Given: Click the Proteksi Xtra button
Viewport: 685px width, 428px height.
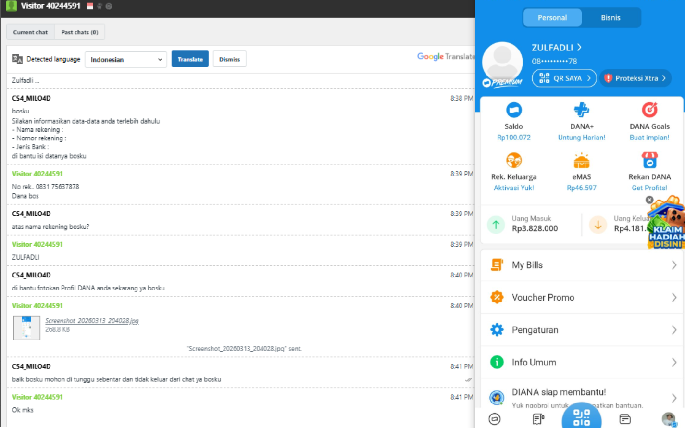Looking at the screenshot, I should point(635,78).
